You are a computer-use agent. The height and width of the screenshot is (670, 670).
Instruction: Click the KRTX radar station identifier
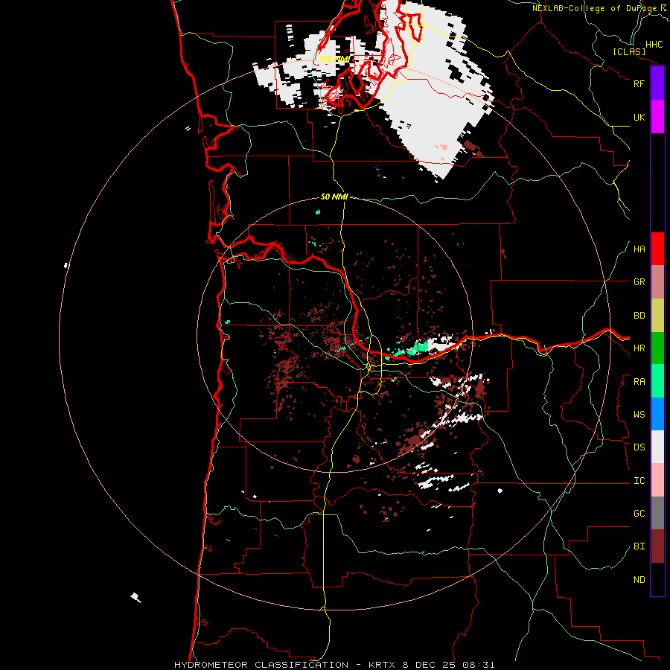coord(383,665)
